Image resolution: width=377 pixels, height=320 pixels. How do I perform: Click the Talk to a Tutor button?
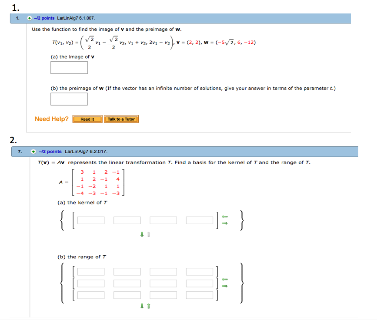tap(121, 119)
